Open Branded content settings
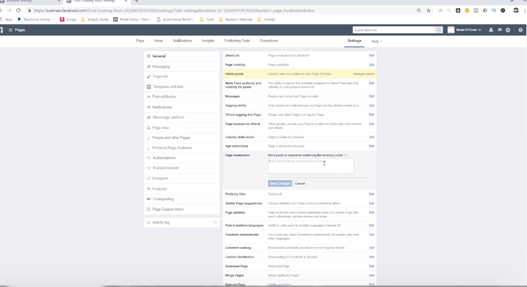 (182, 168)
